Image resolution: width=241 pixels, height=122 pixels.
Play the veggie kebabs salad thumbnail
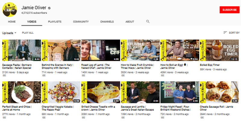click(61, 92)
